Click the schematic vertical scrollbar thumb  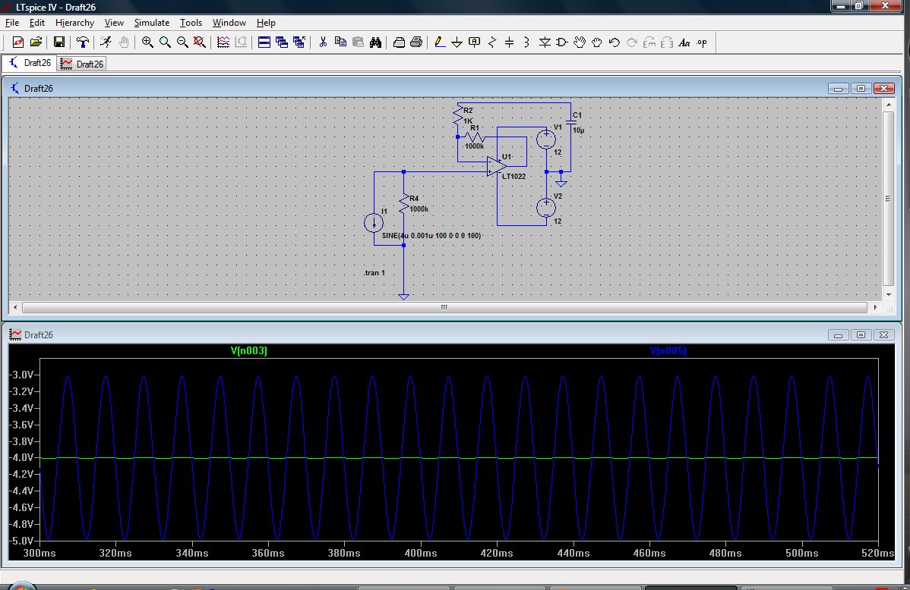coord(886,199)
